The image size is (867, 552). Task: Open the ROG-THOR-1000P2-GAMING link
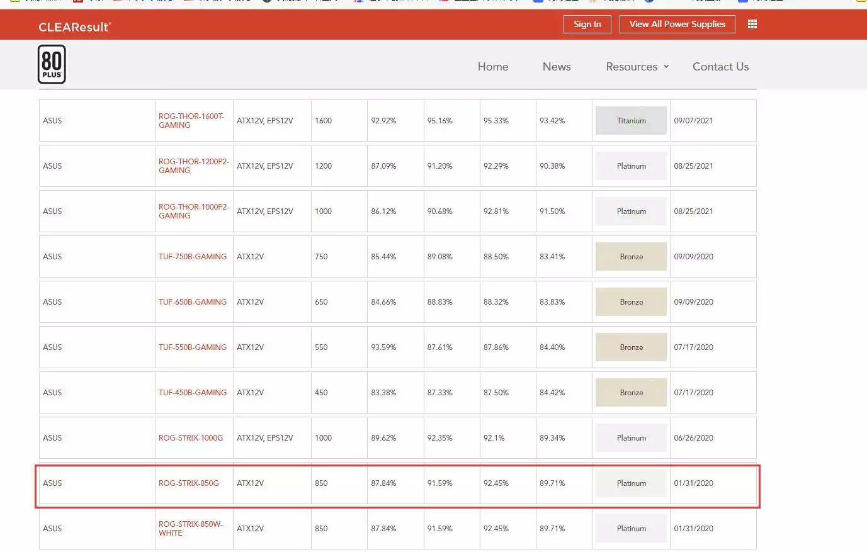click(193, 211)
